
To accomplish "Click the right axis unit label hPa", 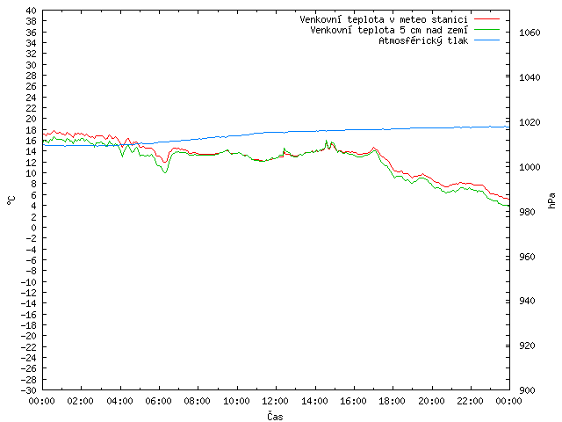I will tap(551, 200).
